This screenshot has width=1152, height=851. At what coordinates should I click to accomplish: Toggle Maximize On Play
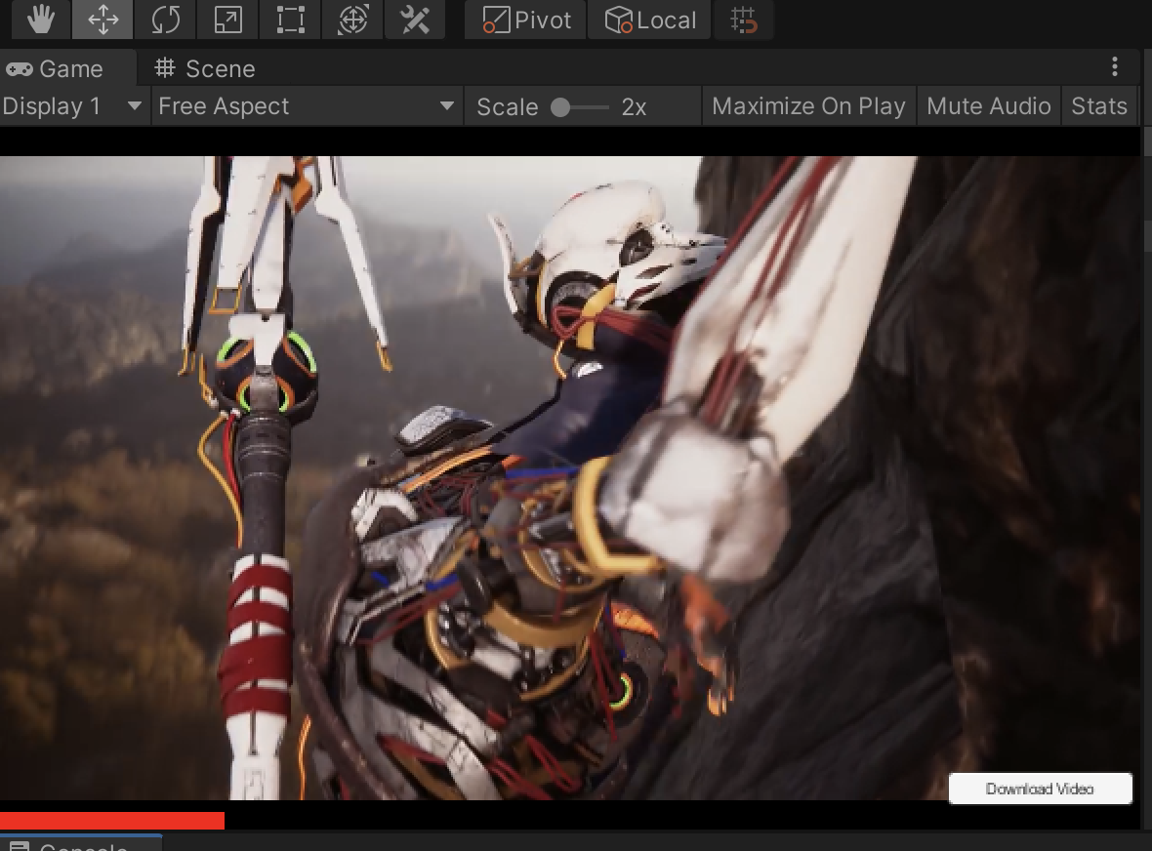[809, 106]
